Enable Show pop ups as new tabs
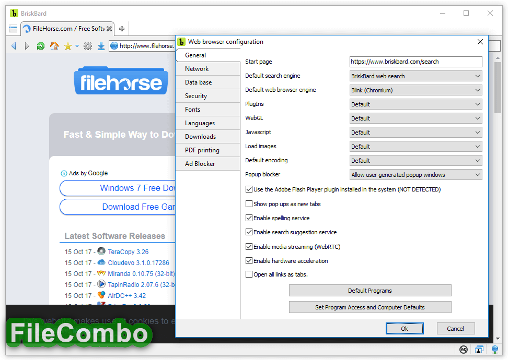The height and width of the screenshot is (360, 508). 249,204
